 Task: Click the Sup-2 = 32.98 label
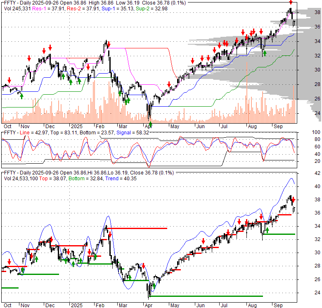(152, 9)
